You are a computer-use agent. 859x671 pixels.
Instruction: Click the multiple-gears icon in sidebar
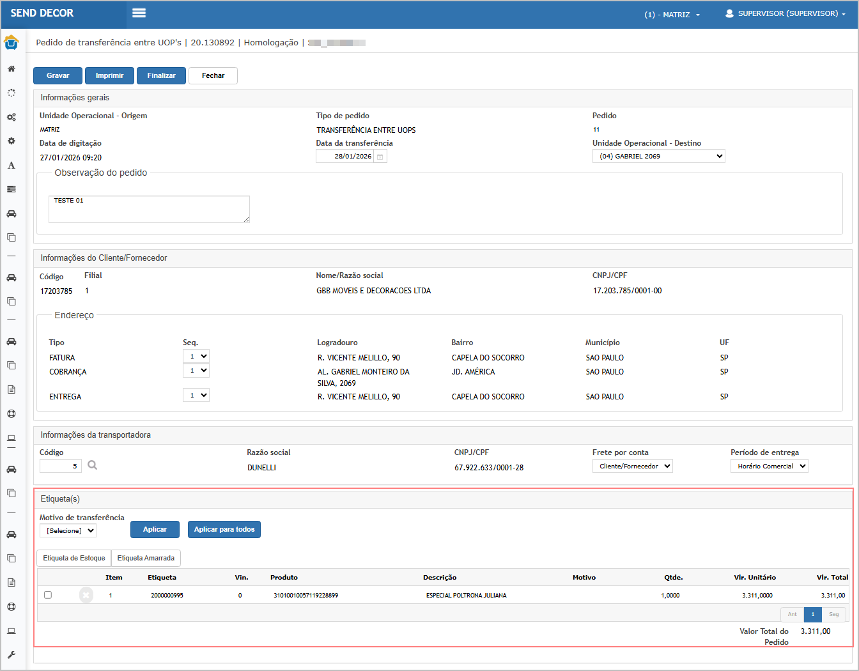(x=12, y=117)
